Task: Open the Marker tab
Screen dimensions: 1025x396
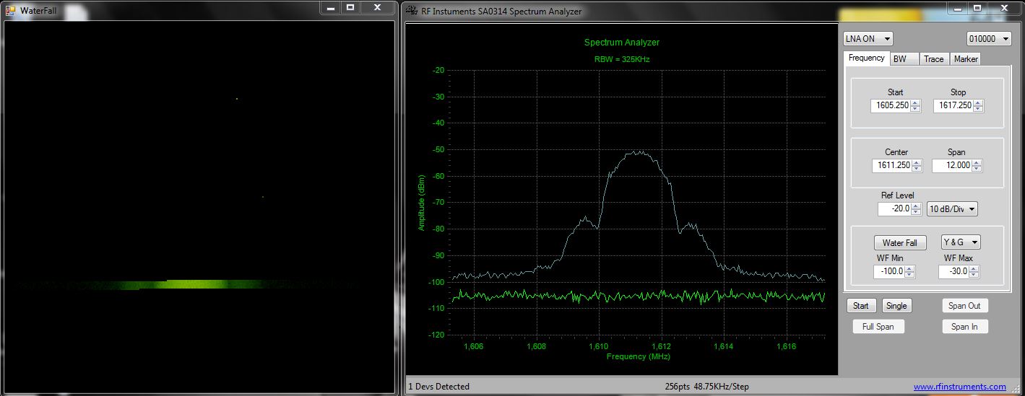Action: pos(966,59)
